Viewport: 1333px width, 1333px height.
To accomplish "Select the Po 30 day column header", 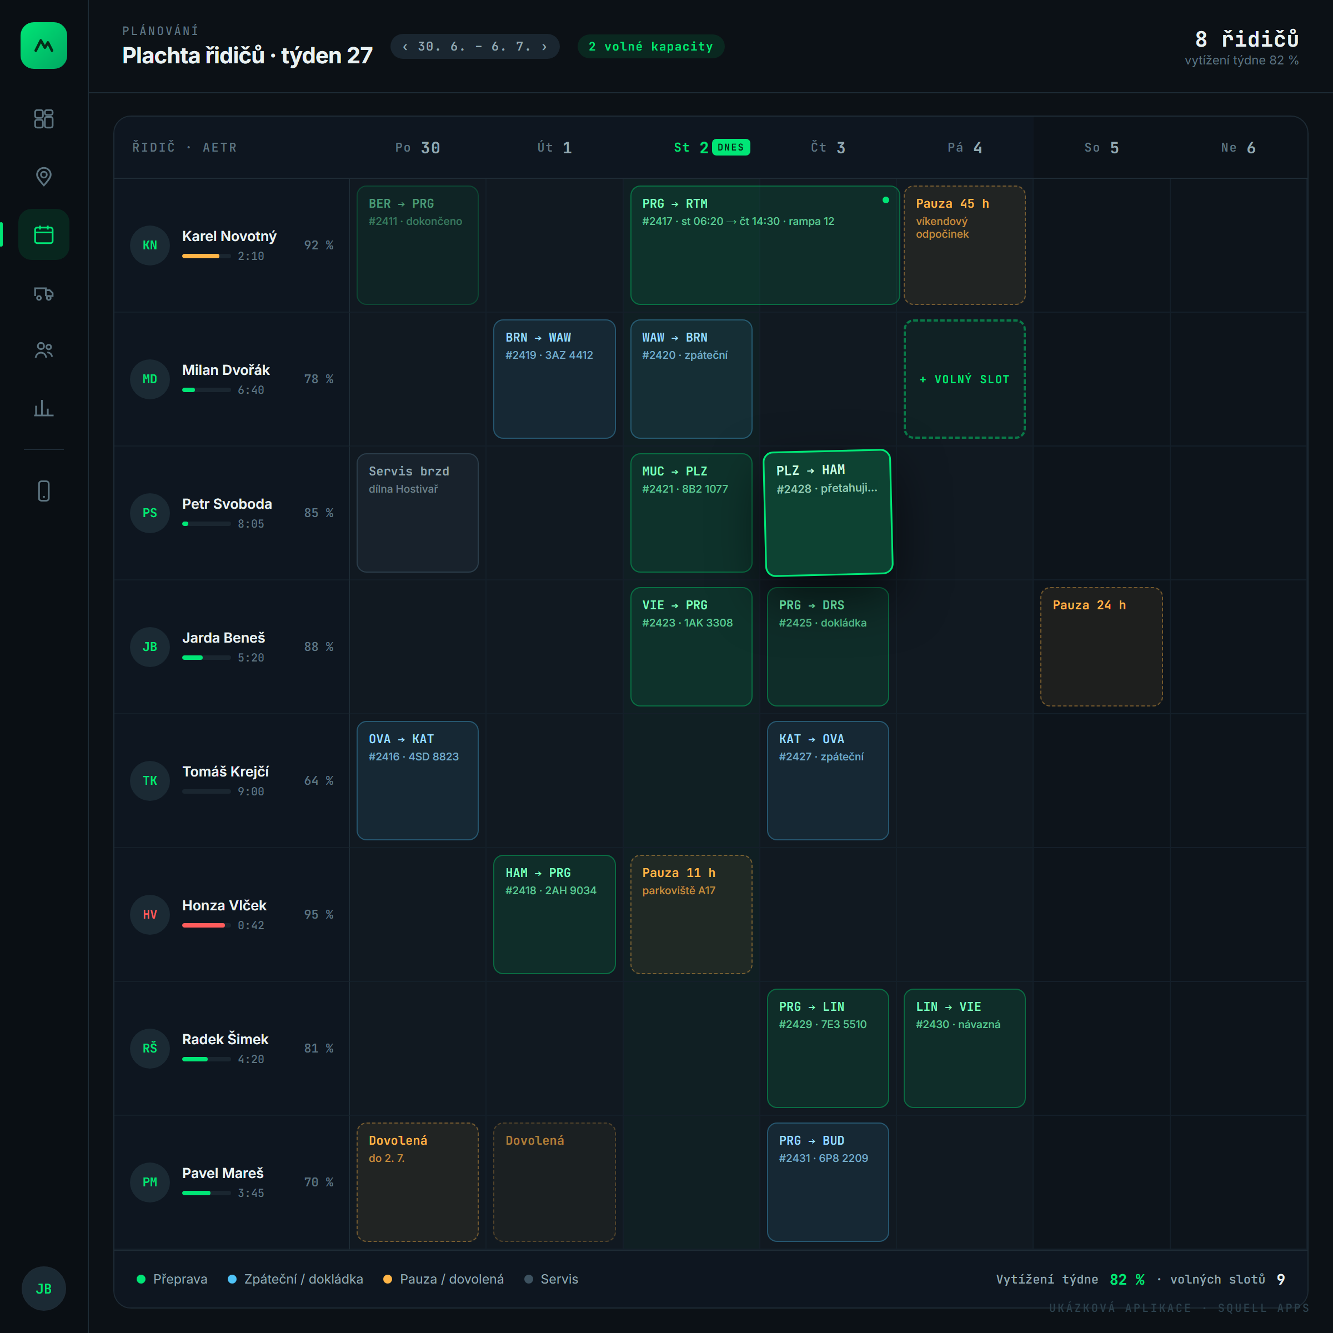I will click(x=418, y=148).
